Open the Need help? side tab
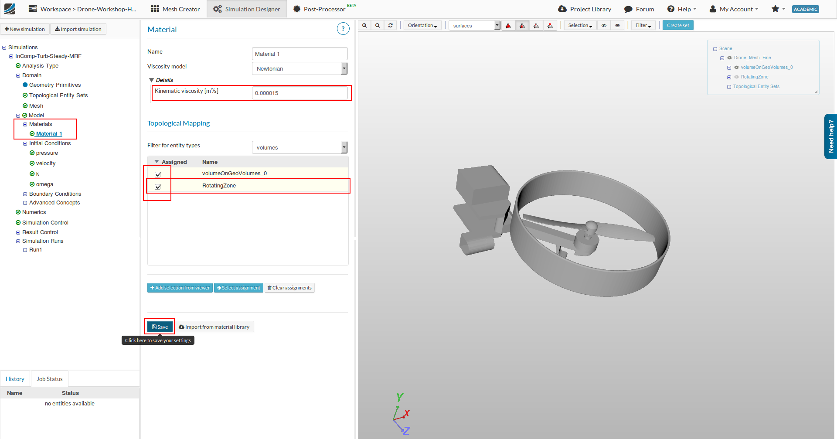This screenshot has width=837, height=439. click(x=831, y=136)
